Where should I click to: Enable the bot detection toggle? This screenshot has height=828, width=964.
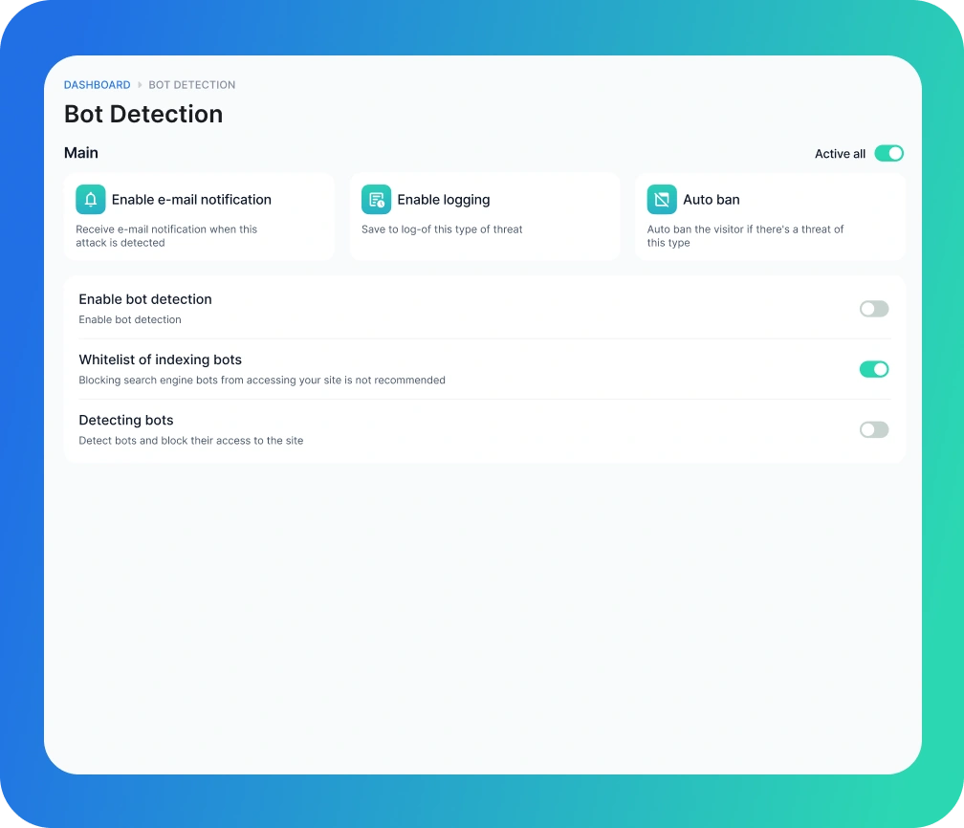(x=873, y=308)
